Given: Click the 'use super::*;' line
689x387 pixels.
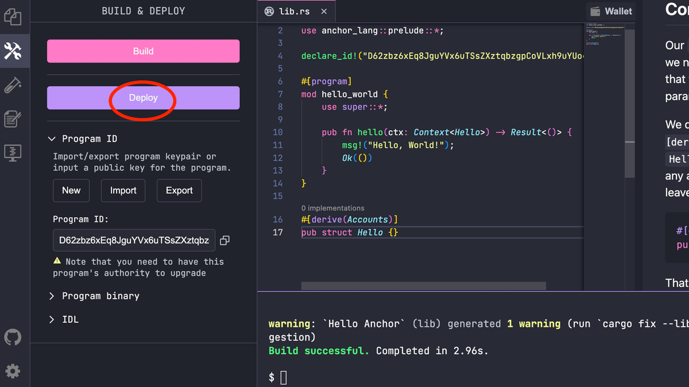Looking at the screenshot, I should coord(355,107).
